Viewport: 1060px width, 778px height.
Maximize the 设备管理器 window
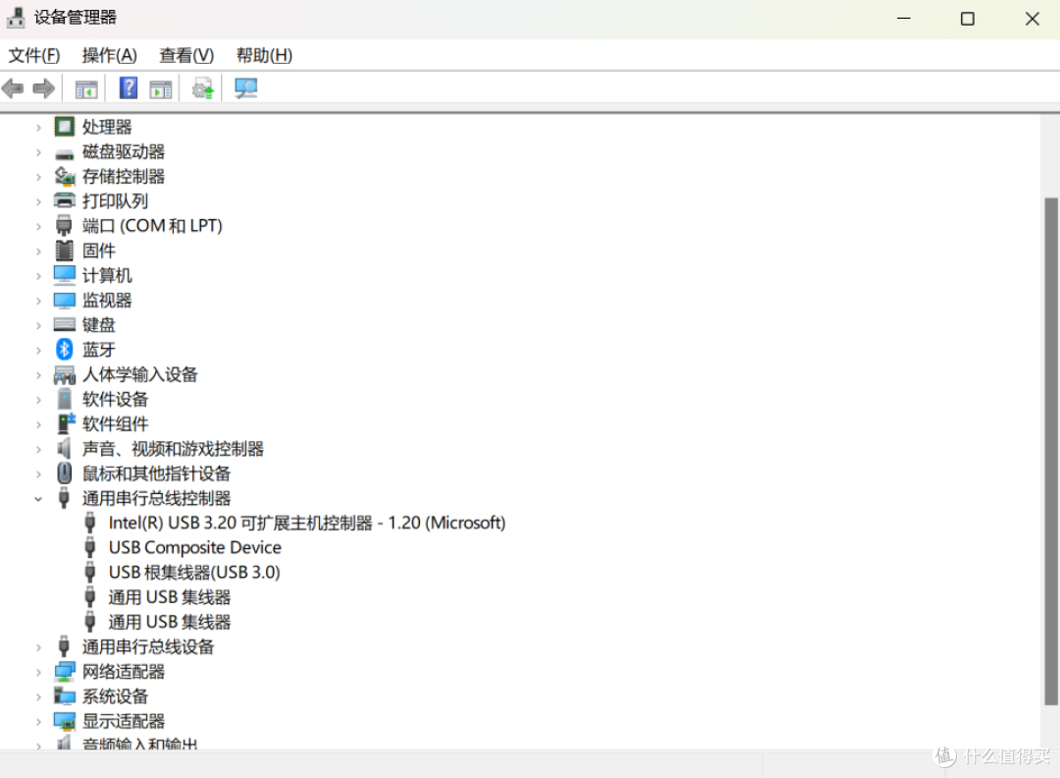tap(968, 19)
